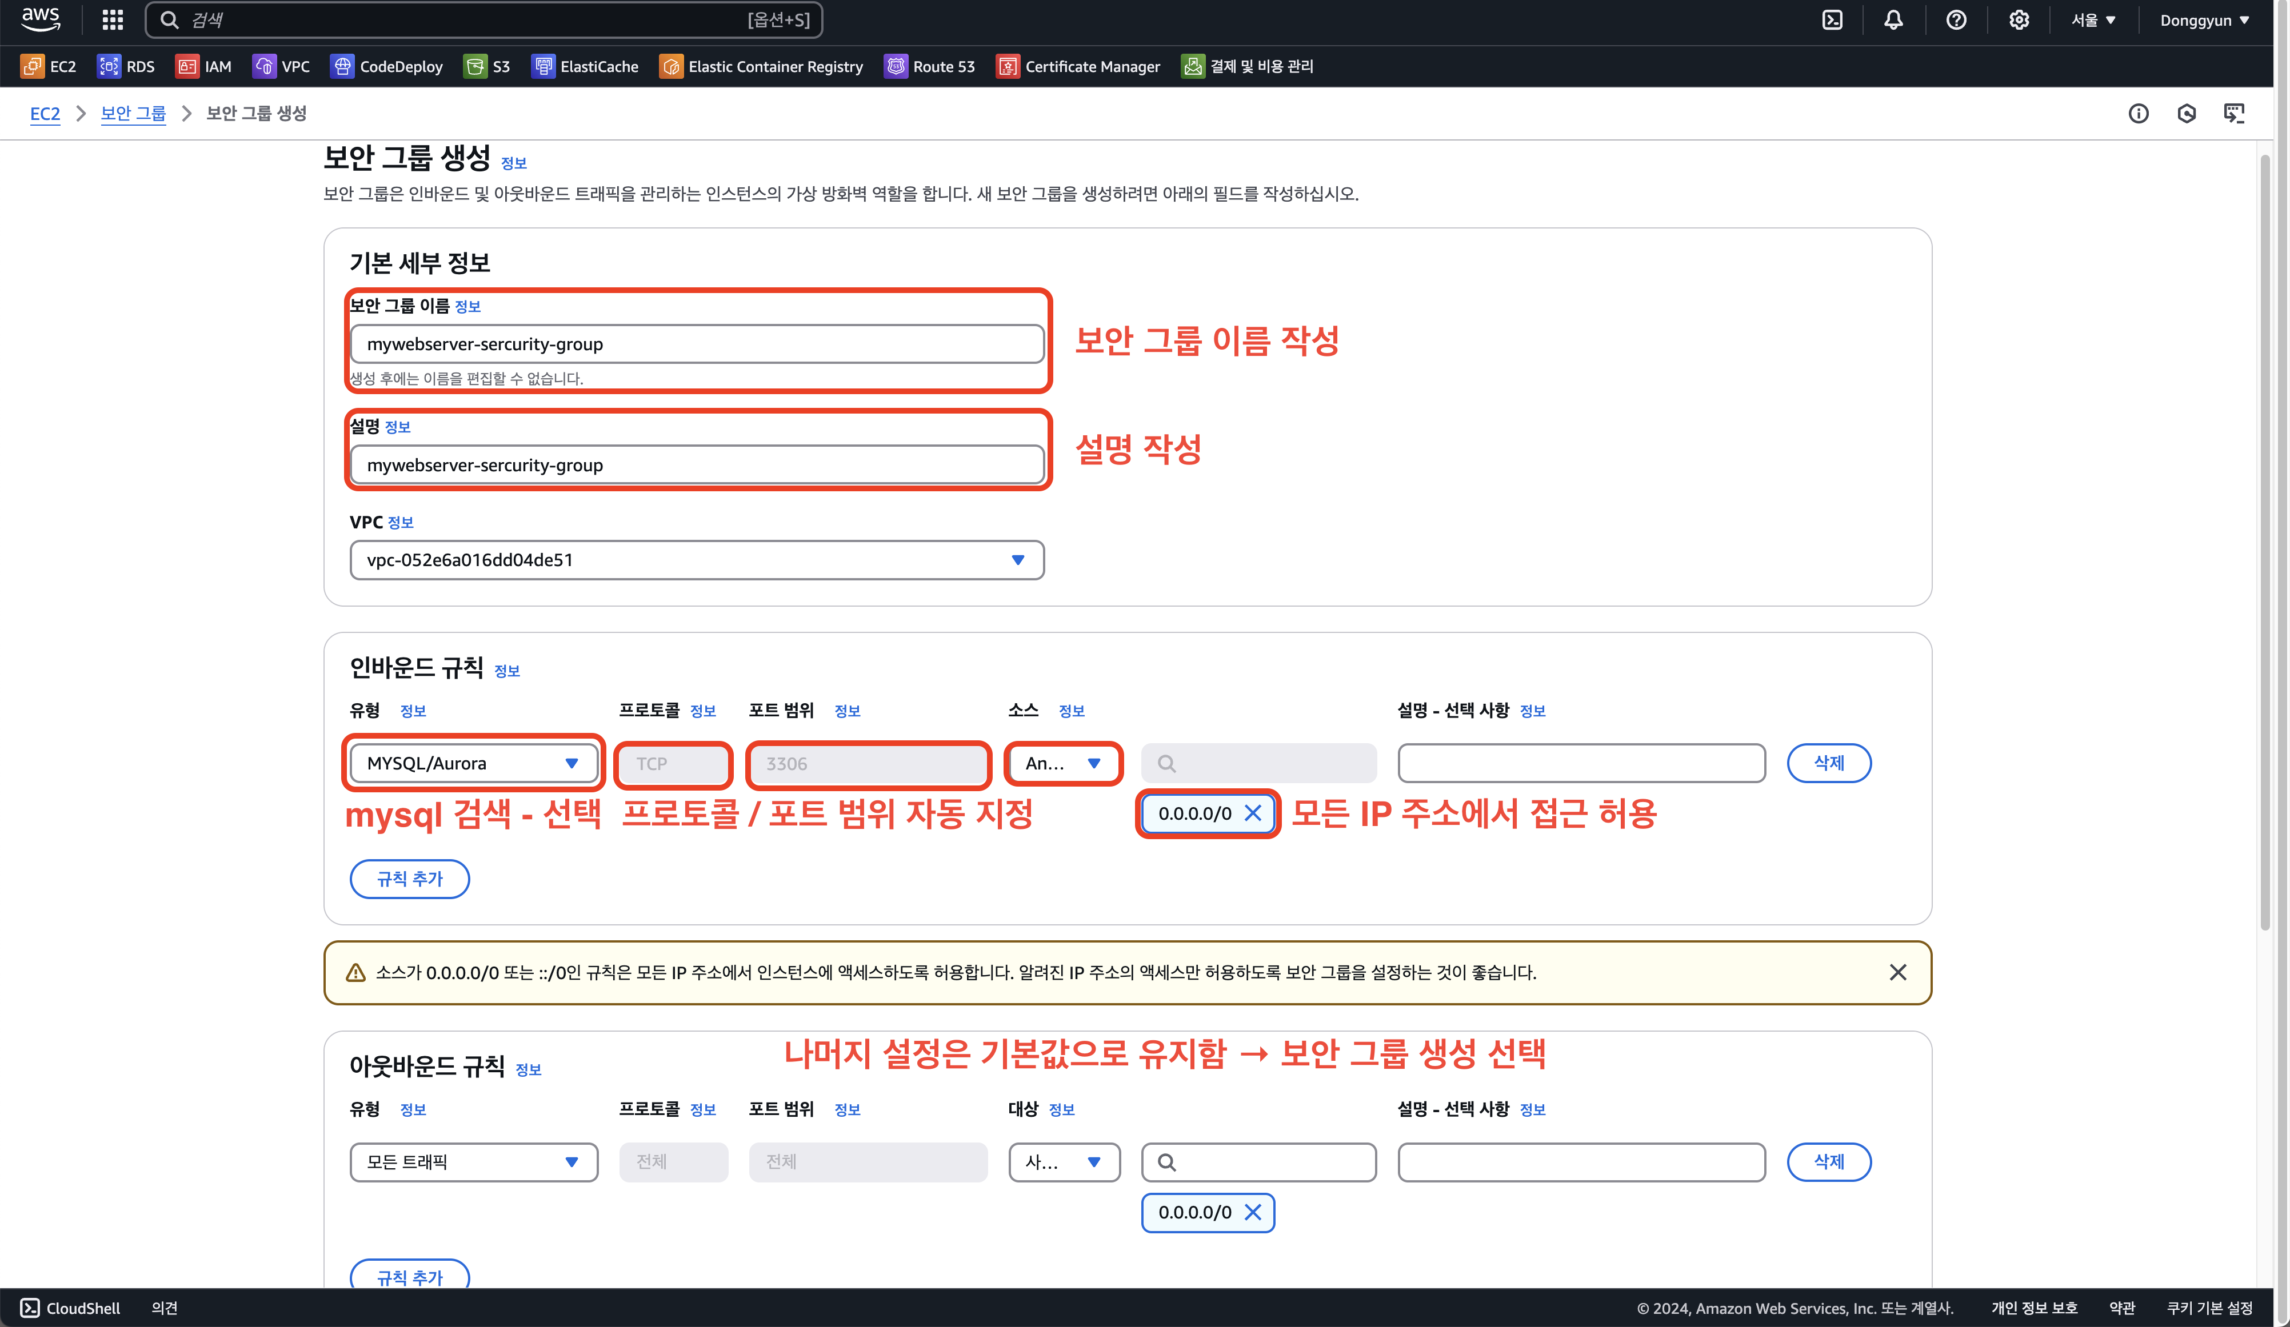Click the outbound destination search field
2290x1327 pixels.
(1258, 1162)
